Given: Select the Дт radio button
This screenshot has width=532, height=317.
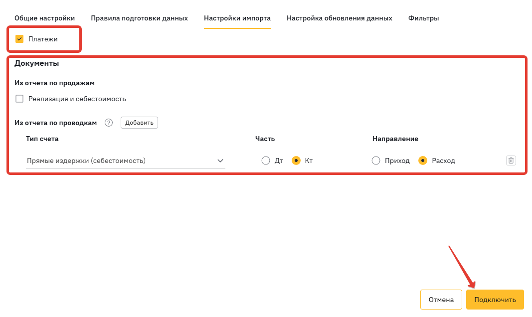Looking at the screenshot, I should click(266, 160).
